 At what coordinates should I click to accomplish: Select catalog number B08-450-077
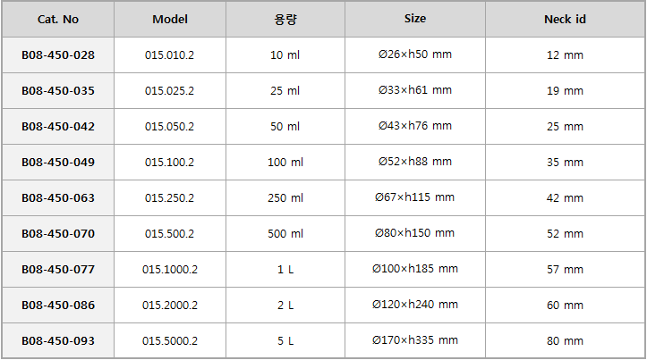[58, 270]
